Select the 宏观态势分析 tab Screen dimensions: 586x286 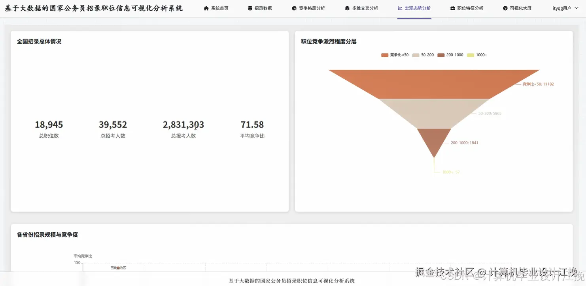[414, 8]
